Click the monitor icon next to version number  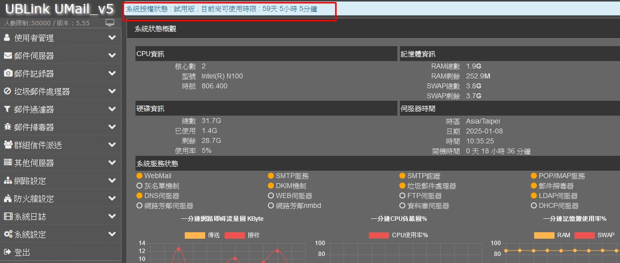110,23
